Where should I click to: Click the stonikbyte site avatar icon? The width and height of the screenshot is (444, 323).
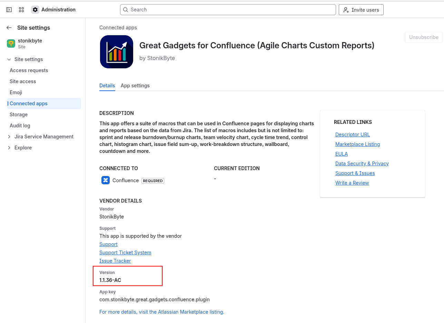tap(11, 43)
